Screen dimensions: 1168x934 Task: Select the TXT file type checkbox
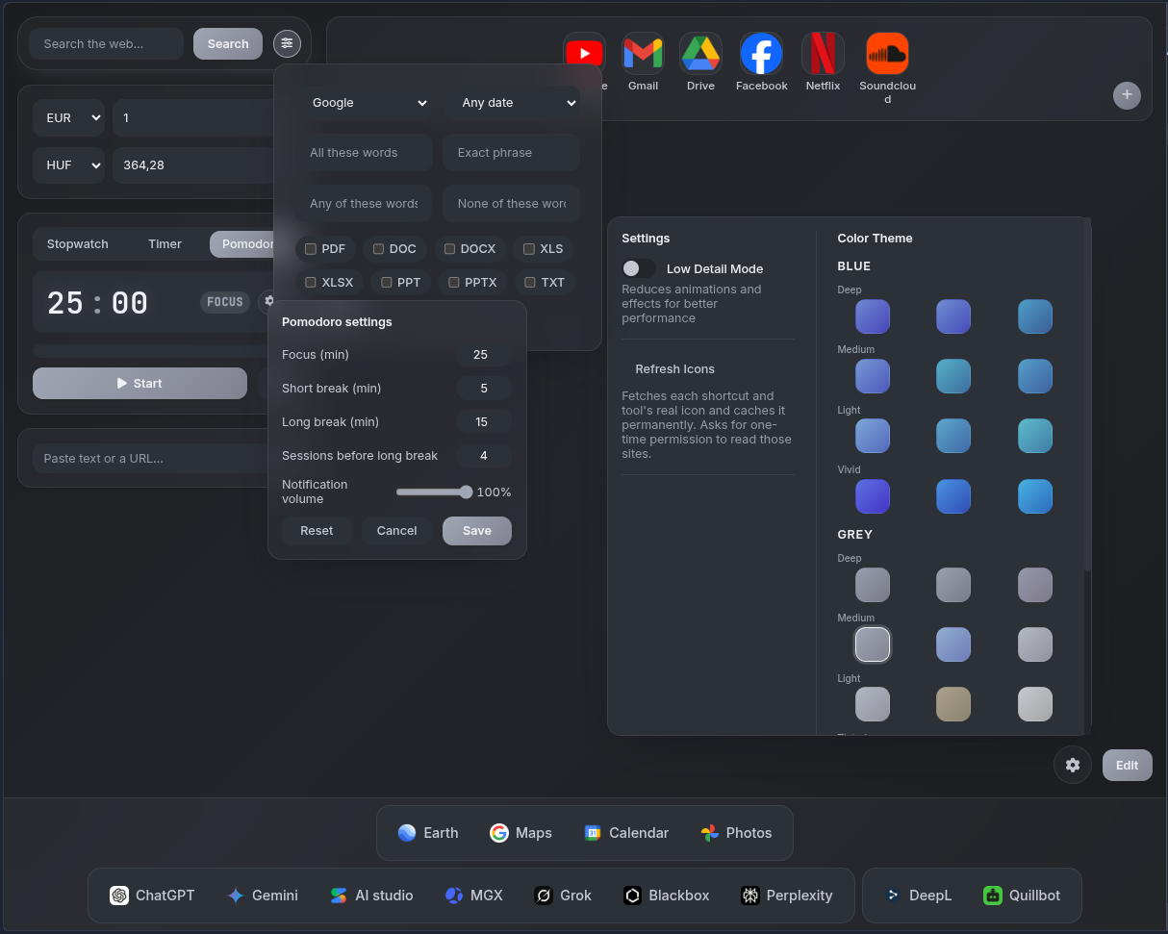tap(530, 283)
